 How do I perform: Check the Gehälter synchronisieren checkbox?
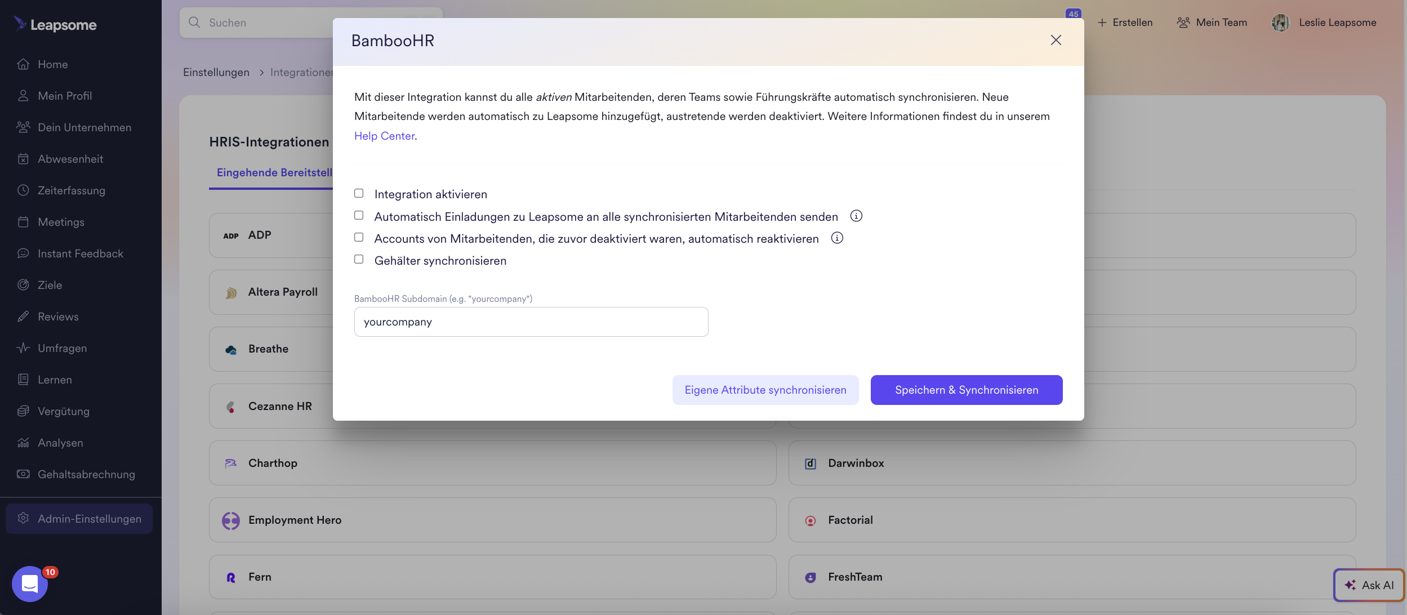pos(359,259)
